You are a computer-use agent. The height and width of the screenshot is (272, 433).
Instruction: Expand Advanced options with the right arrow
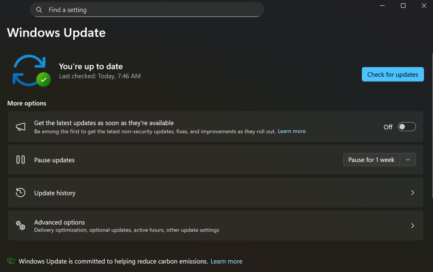412,225
